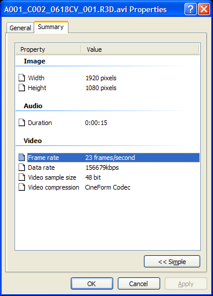The width and height of the screenshot is (213, 296).
Task: Close the Properties dialog window
Action: click(204, 9)
